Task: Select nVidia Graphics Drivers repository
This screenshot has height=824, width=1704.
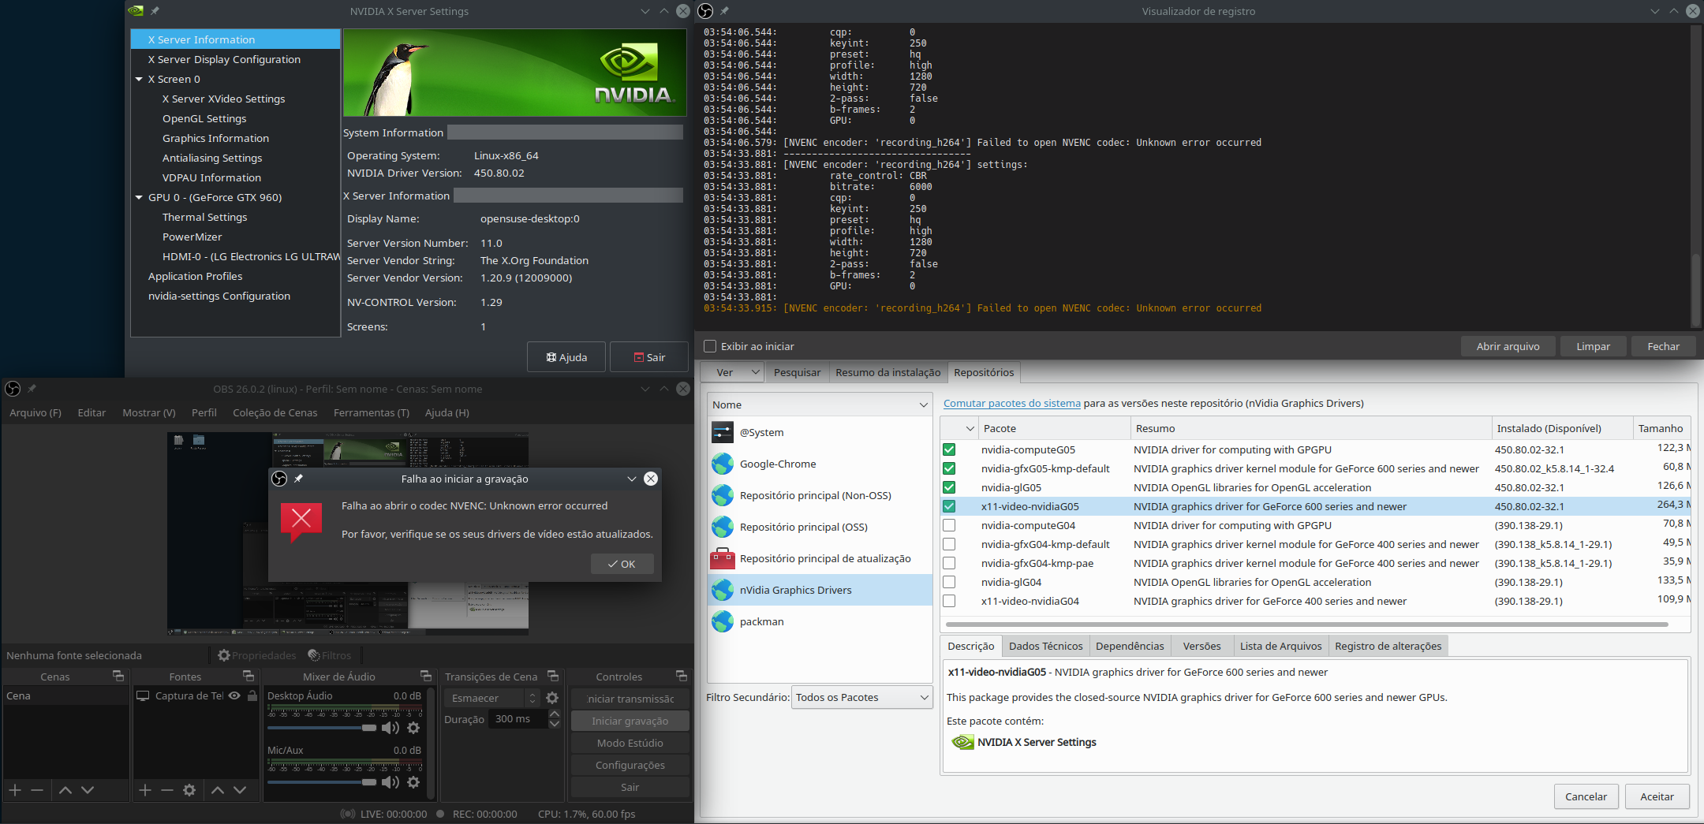Action: coord(820,590)
